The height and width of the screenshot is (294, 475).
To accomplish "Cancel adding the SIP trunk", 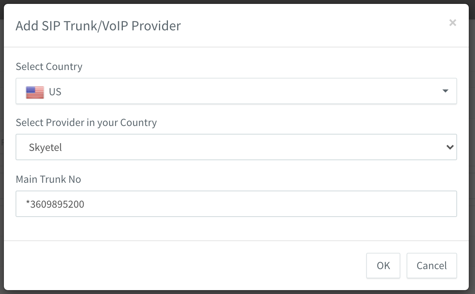I will click(432, 266).
